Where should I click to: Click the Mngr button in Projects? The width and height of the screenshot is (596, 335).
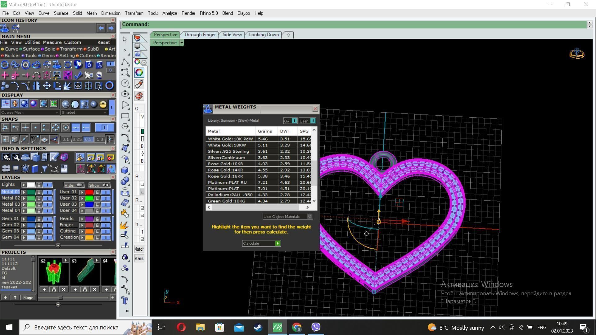(28, 297)
